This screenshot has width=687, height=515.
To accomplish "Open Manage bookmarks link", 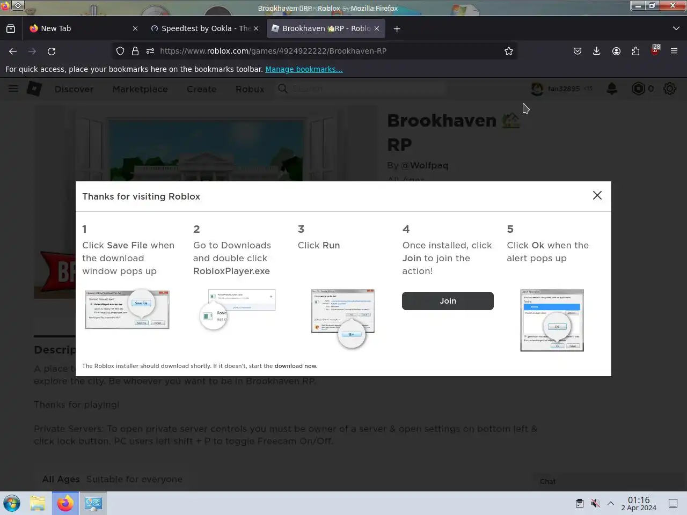I will (304, 69).
